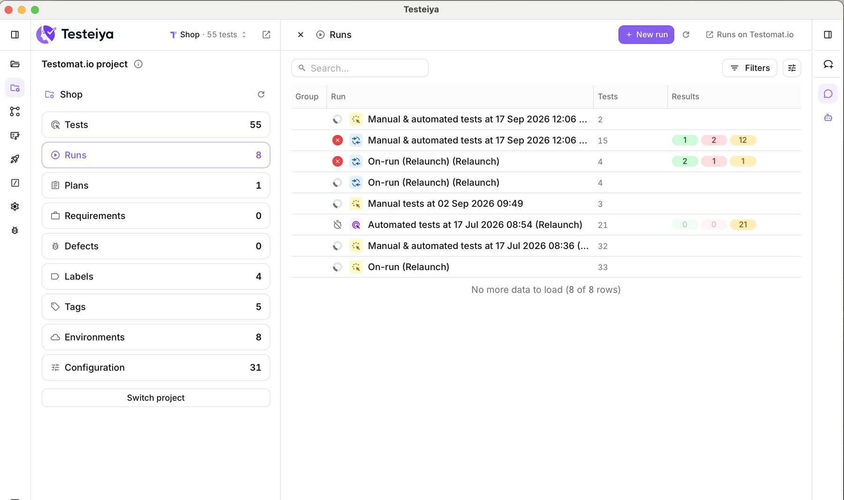Open the Defects section
The image size is (844, 500).
click(x=156, y=246)
